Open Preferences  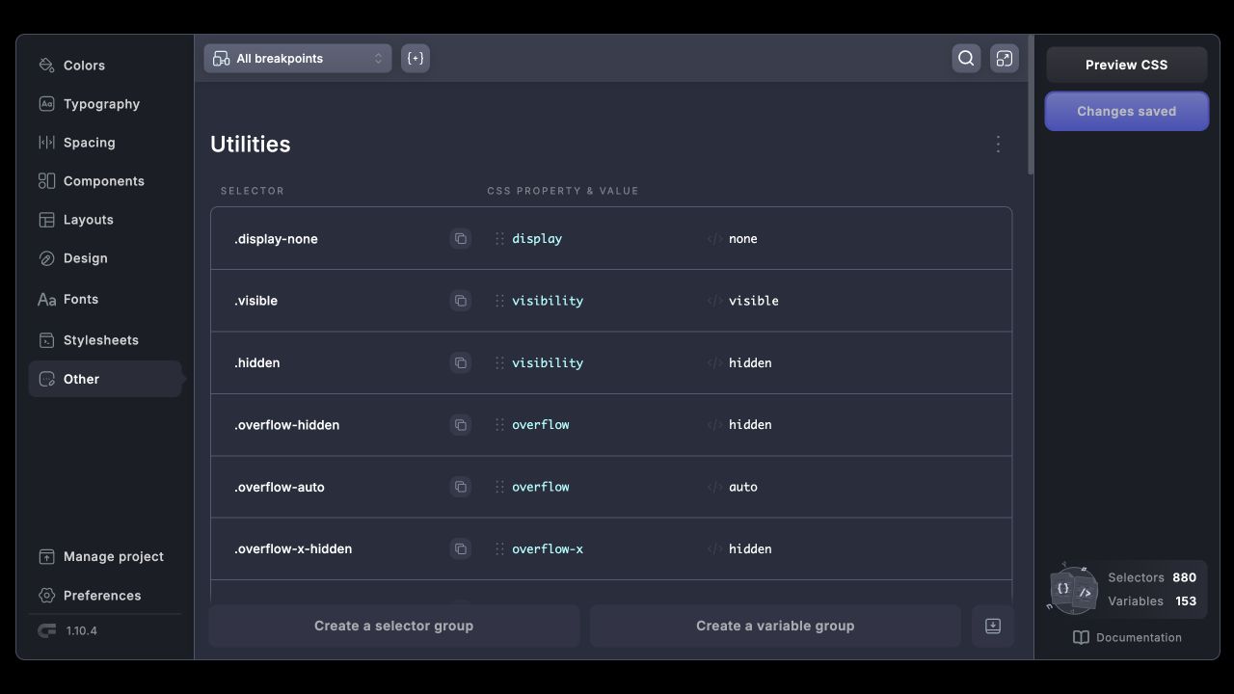104,595
